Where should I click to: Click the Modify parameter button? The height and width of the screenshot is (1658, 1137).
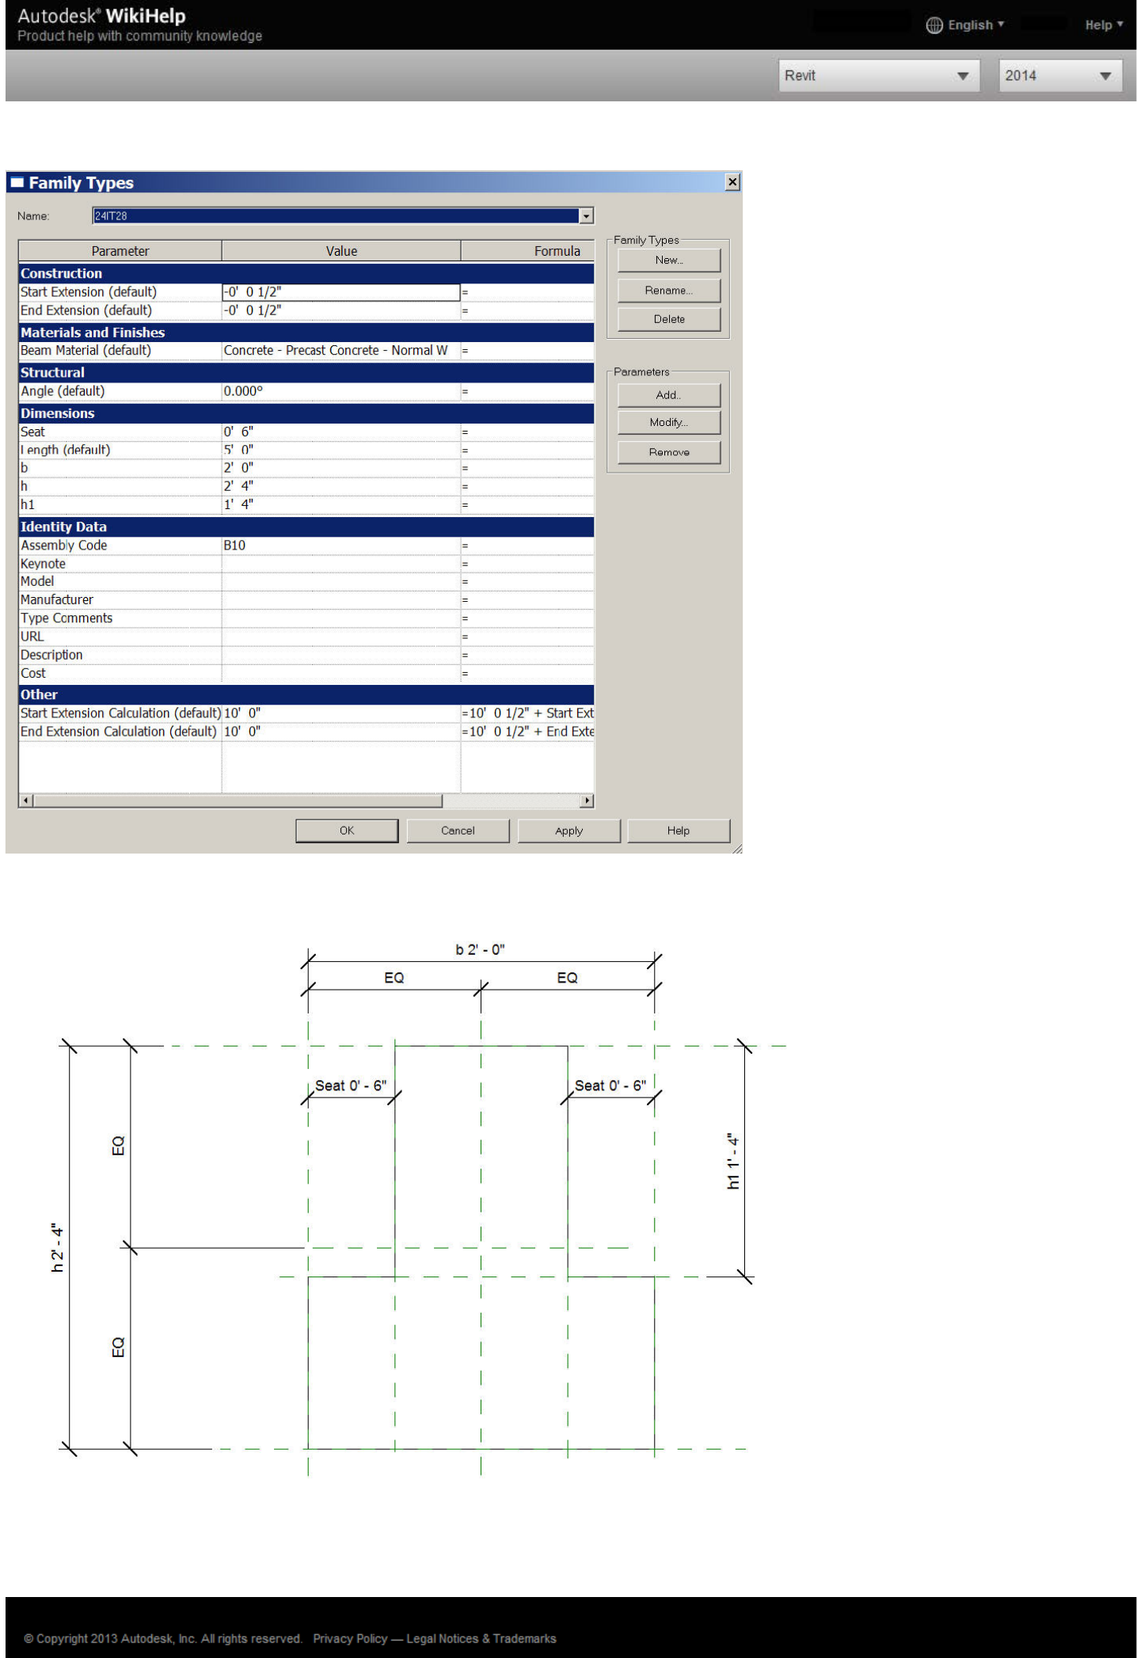(x=669, y=423)
